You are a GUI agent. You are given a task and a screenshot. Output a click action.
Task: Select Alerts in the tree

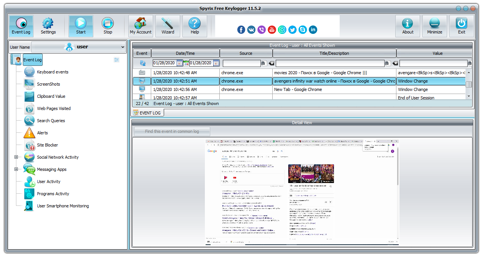click(x=42, y=133)
